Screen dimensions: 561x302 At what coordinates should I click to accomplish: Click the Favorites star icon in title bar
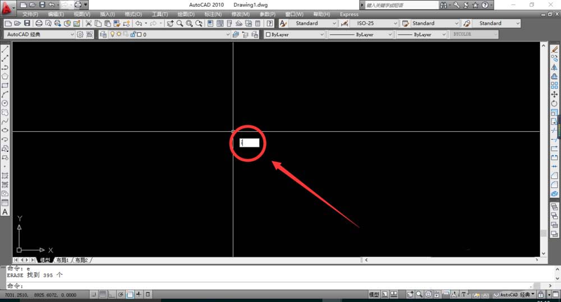coord(475,5)
